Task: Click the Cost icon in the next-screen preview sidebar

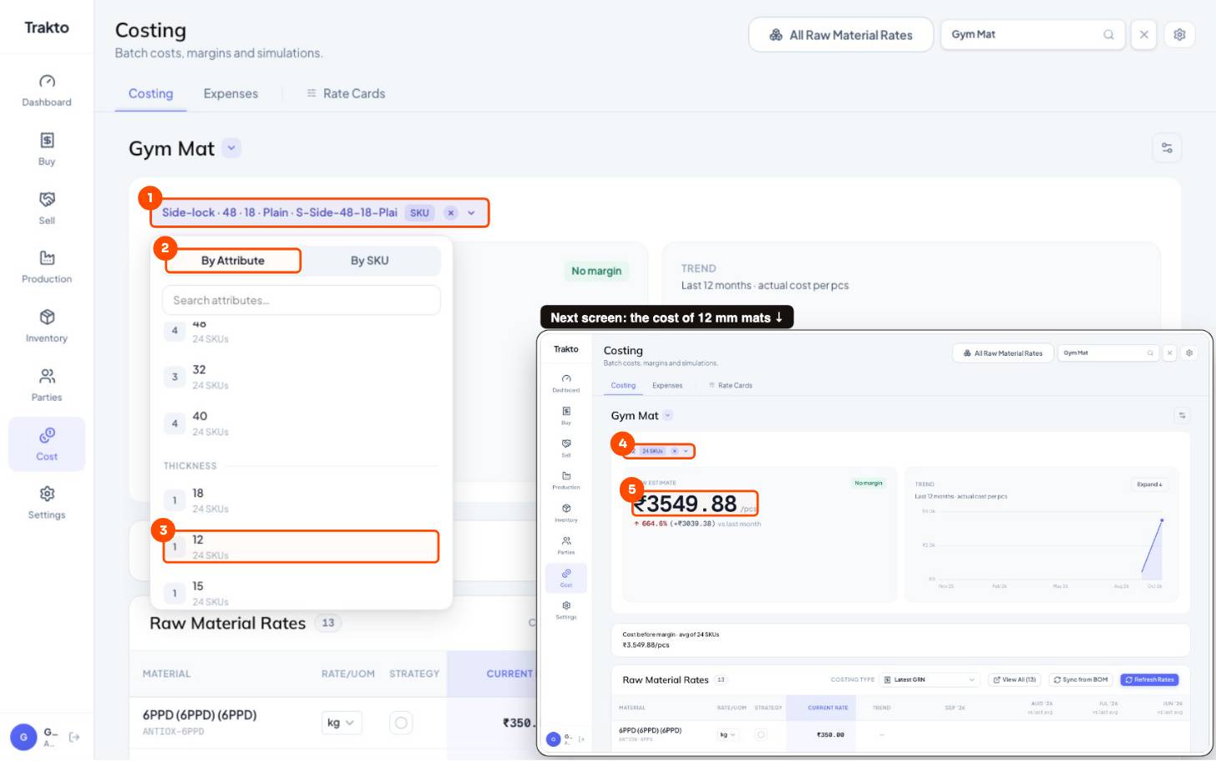Action: coord(566,577)
